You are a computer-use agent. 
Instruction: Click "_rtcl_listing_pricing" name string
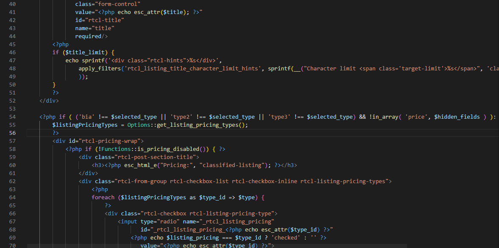click(237, 221)
